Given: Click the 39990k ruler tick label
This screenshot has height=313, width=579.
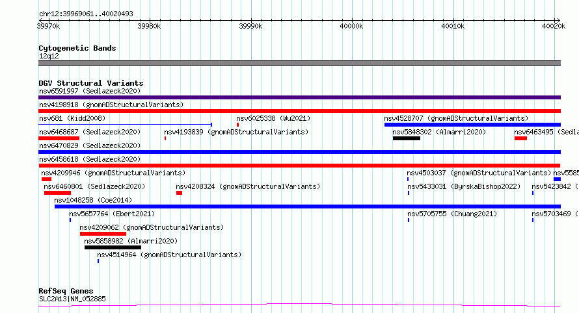Looking at the screenshot, I should click(x=250, y=27).
